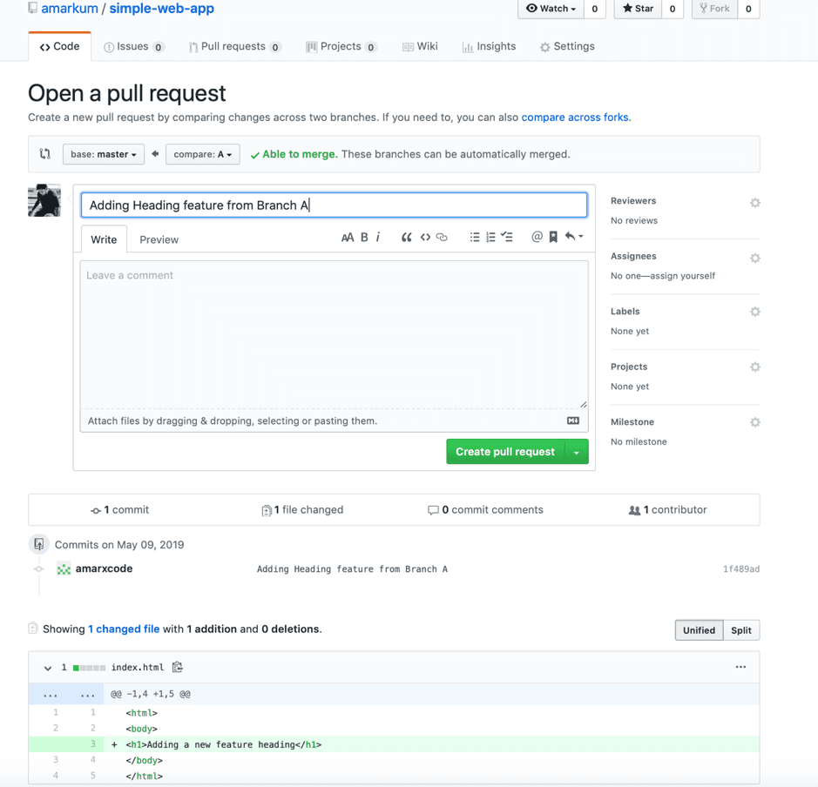This screenshot has width=818, height=787.
Task: Select Split view for the diff
Action: [741, 629]
